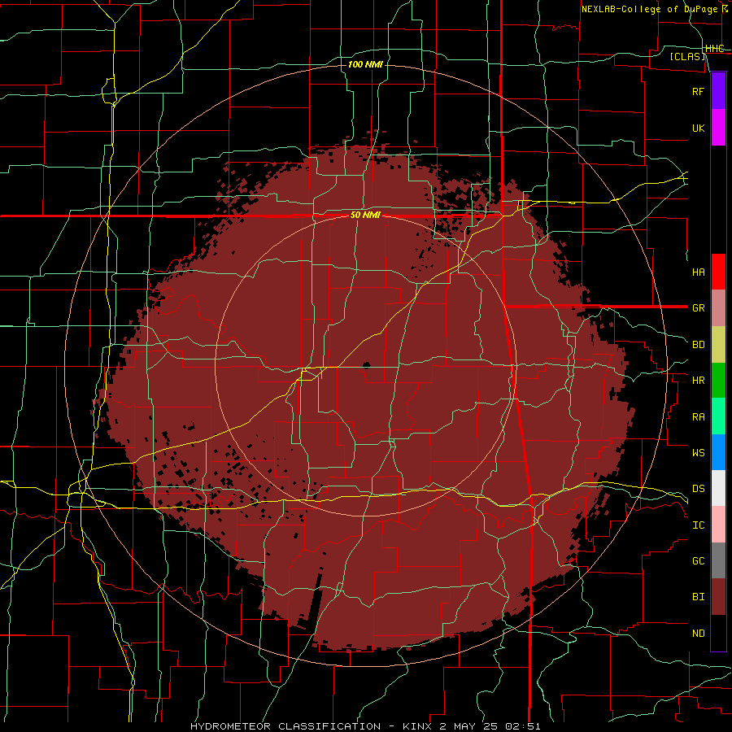Click the WS blue legend swatch

tap(718, 452)
